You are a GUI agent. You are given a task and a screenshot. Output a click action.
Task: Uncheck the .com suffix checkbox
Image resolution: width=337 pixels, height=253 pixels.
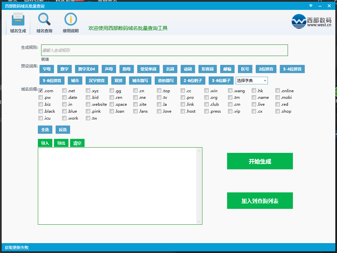41,91
